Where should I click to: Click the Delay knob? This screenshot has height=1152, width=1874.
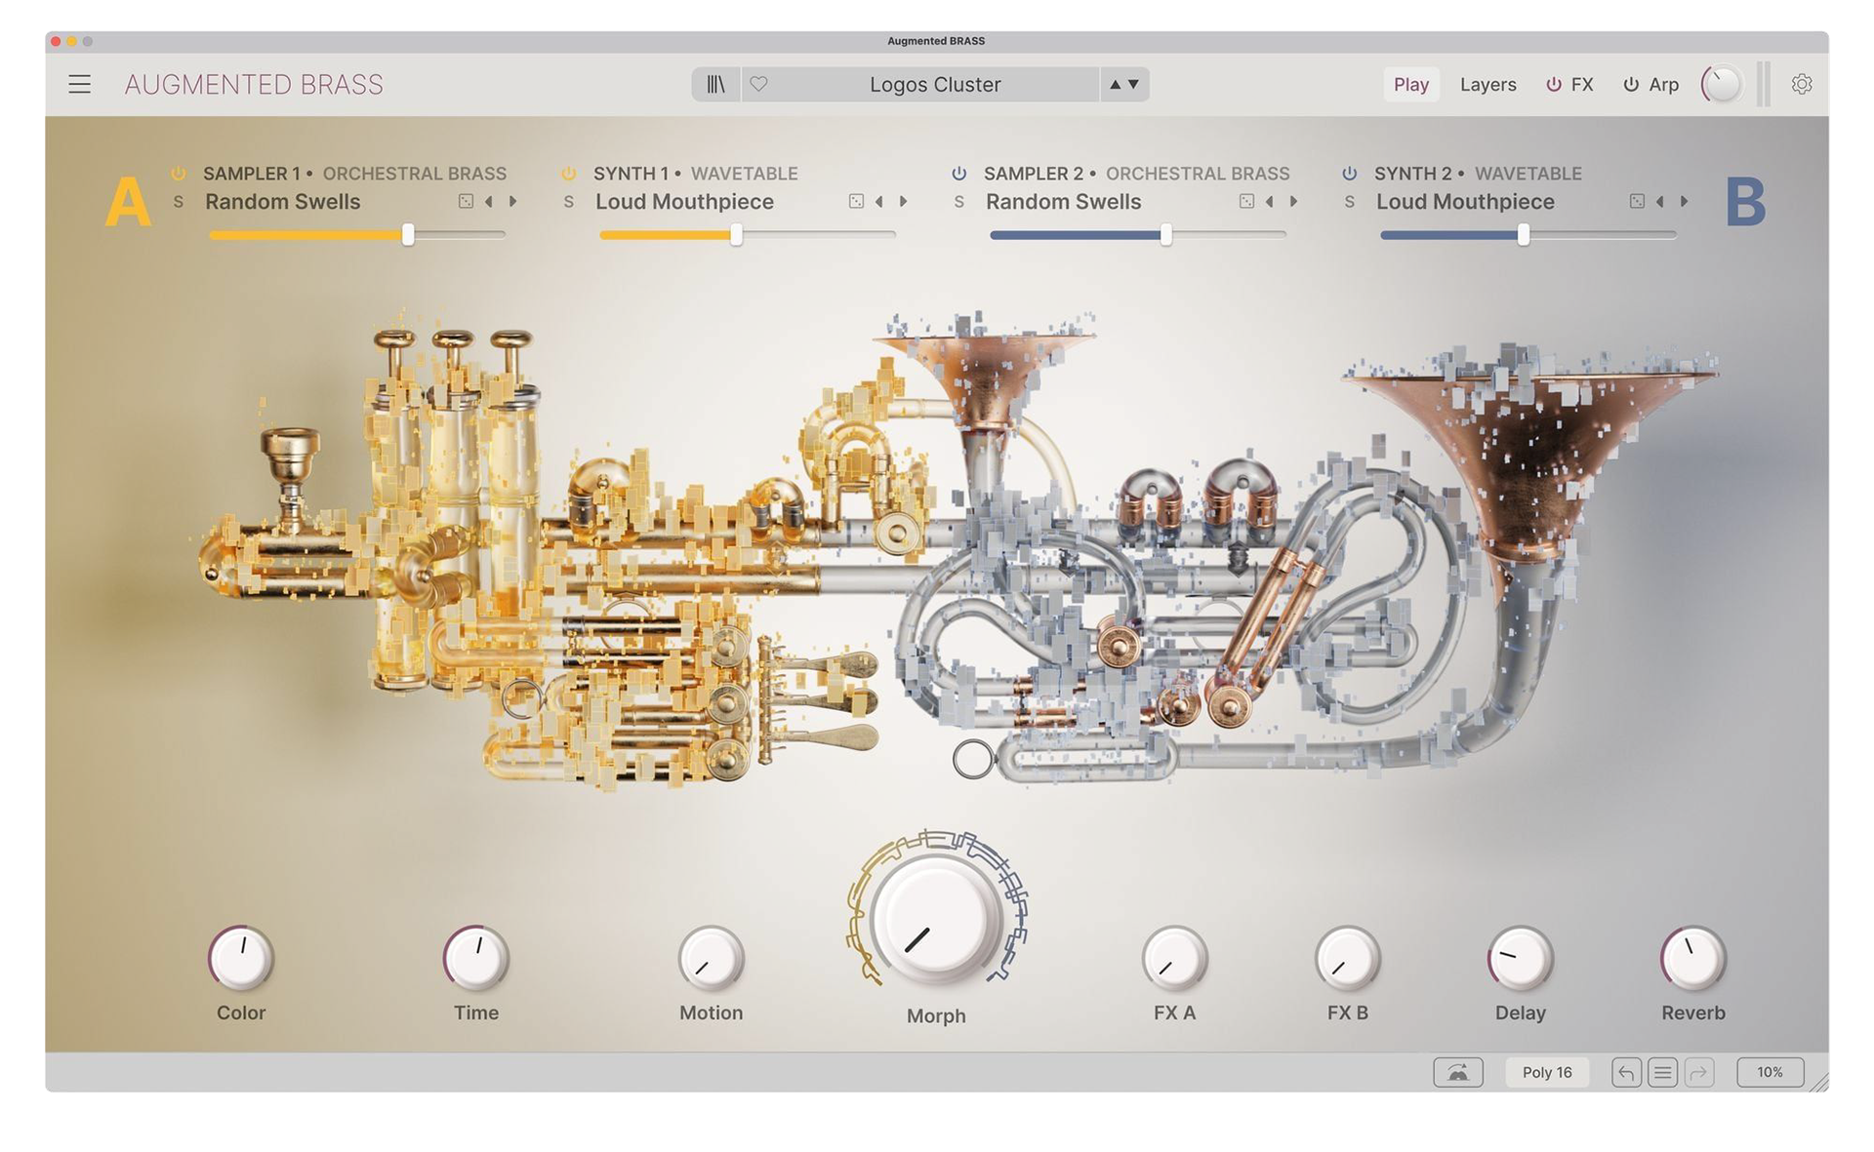click(x=1520, y=958)
